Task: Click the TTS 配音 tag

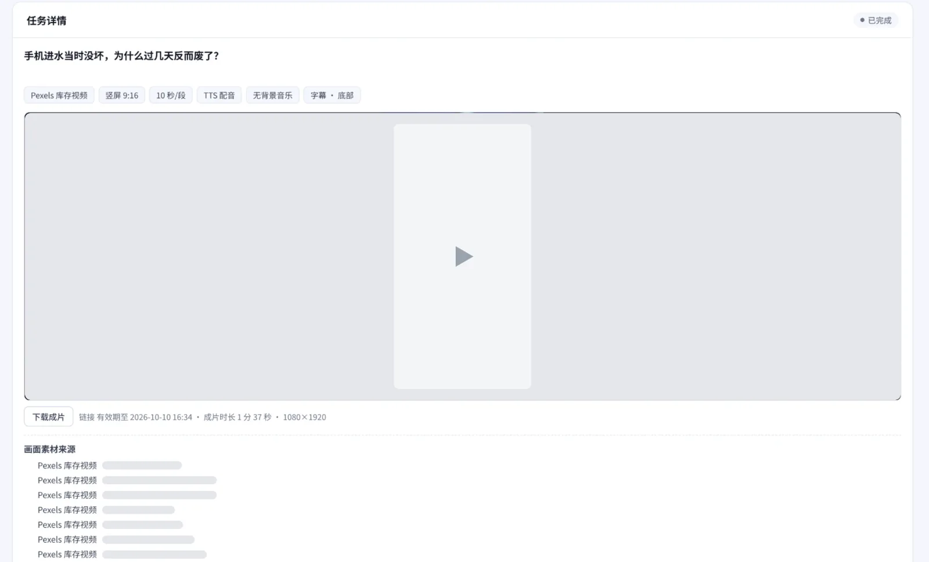Action: click(219, 96)
